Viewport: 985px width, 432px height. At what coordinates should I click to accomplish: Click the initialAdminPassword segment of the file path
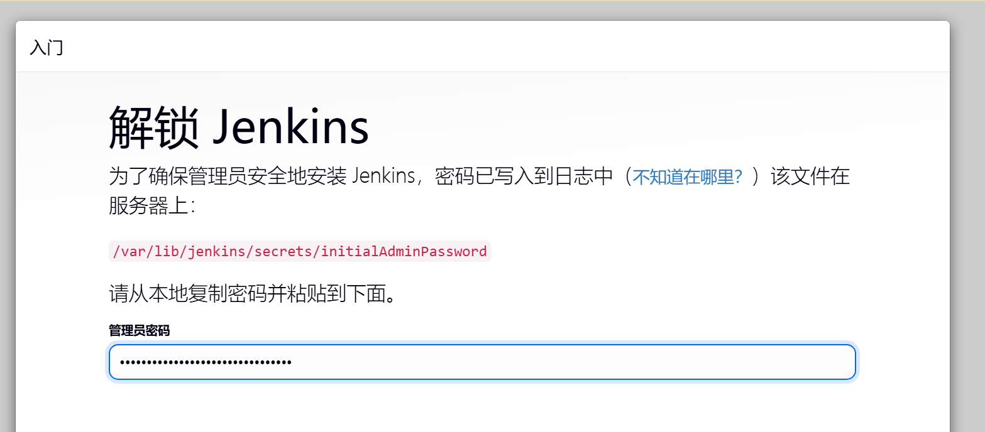tap(404, 251)
